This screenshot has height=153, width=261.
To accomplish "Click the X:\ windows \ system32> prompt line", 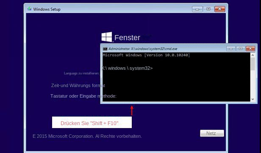I will pos(127,68).
